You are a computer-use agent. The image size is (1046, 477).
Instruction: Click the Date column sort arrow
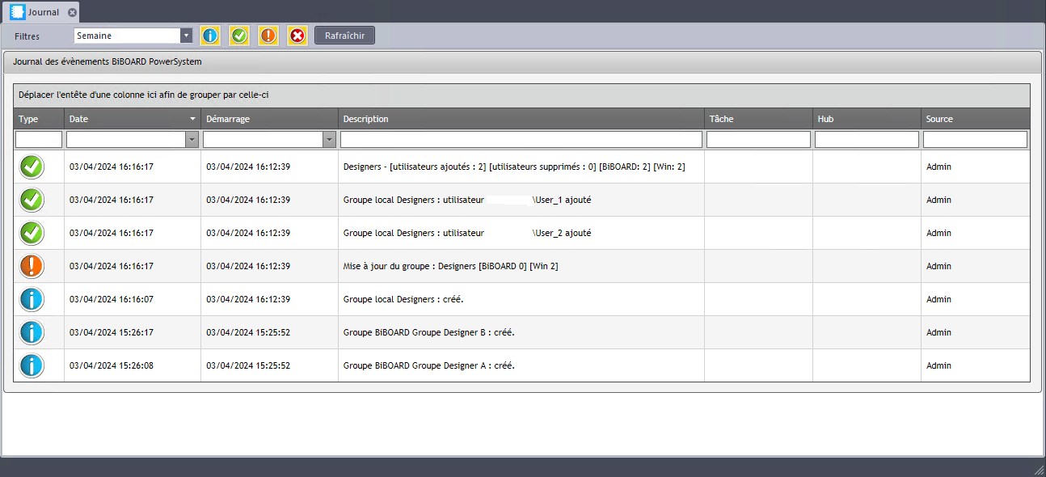[192, 119]
